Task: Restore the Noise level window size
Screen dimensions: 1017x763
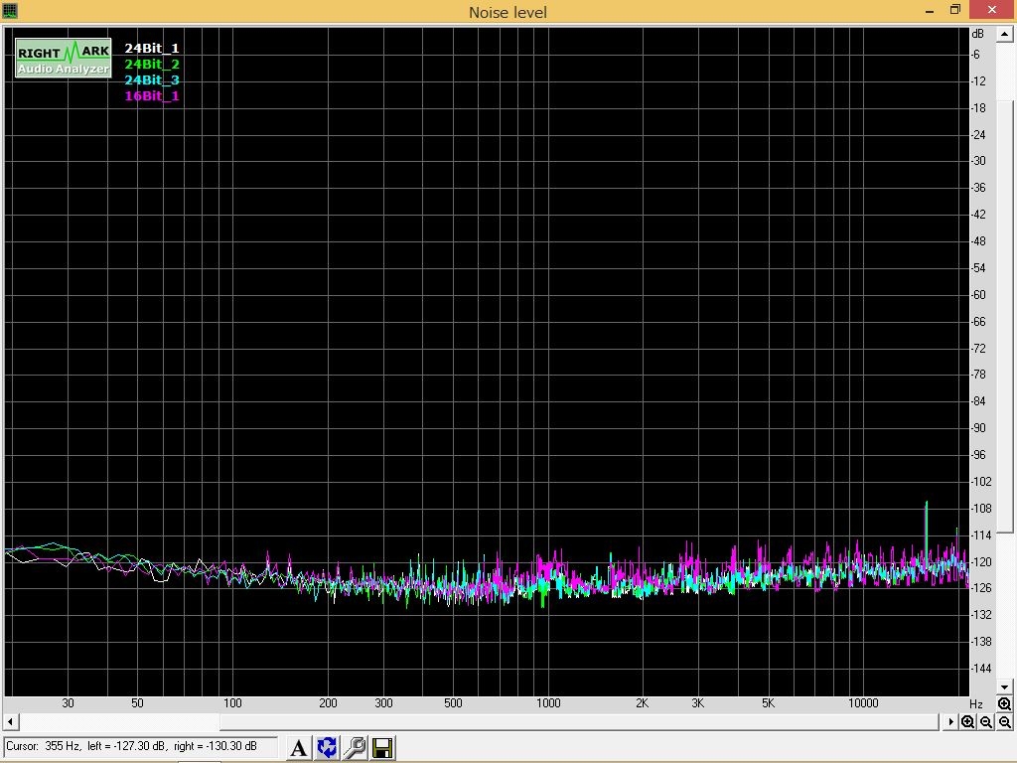Action: click(955, 10)
